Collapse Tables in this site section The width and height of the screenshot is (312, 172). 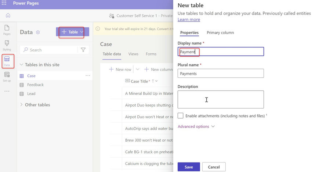(x=21, y=65)
